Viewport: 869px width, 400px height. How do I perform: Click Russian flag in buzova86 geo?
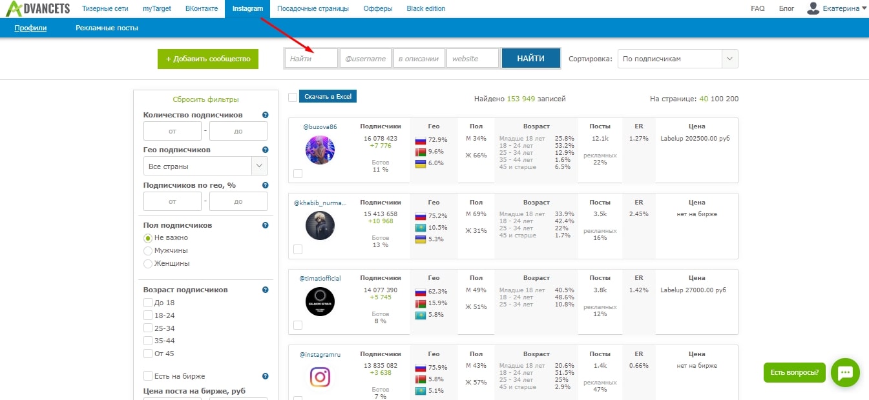click(x=421, y=140)
